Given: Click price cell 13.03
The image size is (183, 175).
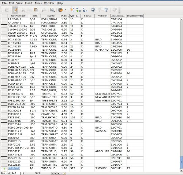Looking at the screenshot, I should pyautogui.click(x=65, y=36).
